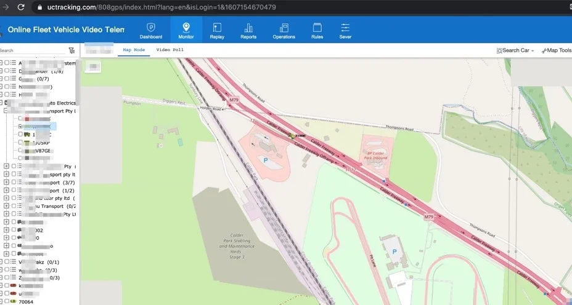Check the (0/7) group checkbox

[x=7, y=79]
